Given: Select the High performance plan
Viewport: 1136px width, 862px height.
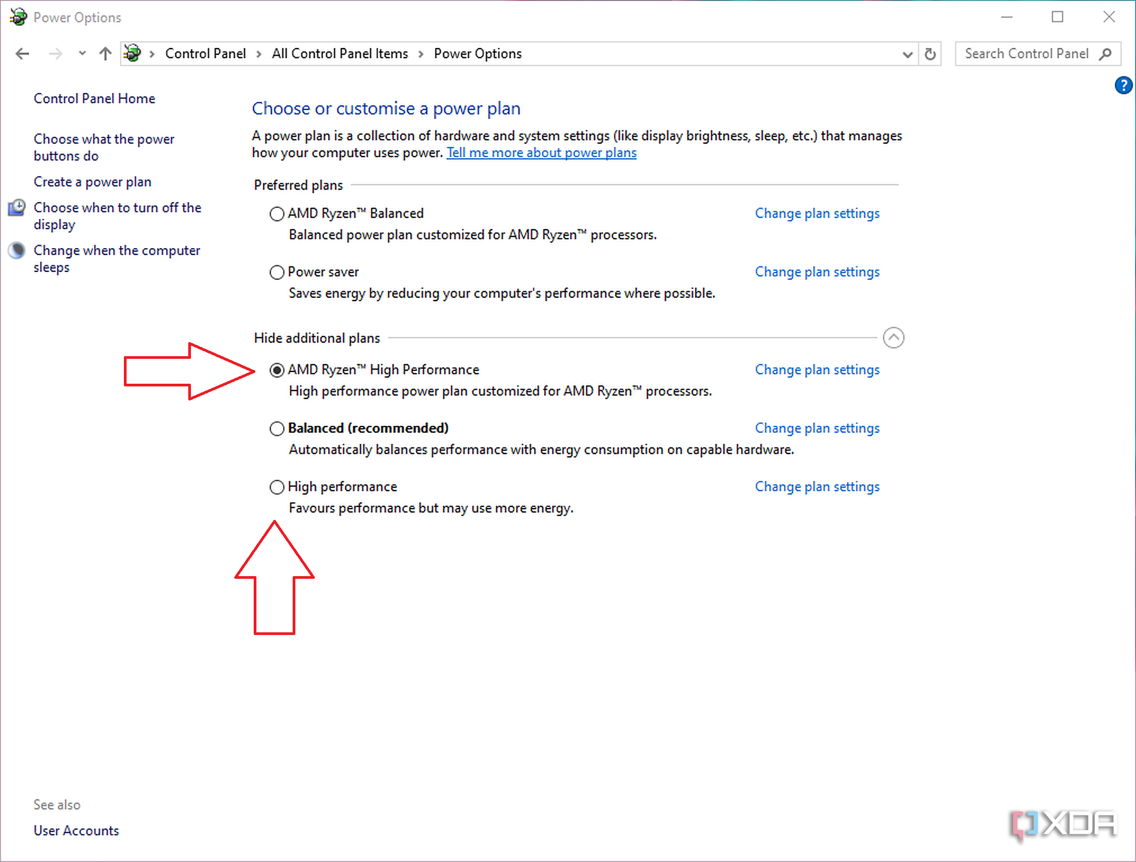Looking at the screenshot, I should (x=276, y=487).
